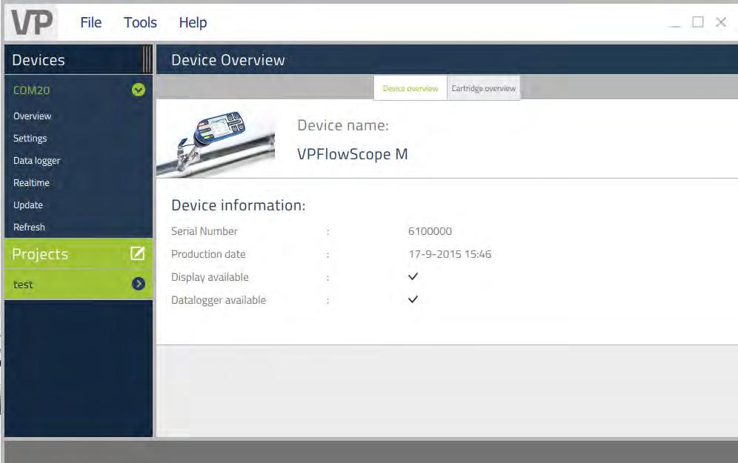Viewport: 738px width, 463px height.
Task: Click the Projects section header
Action: [79, 253]
